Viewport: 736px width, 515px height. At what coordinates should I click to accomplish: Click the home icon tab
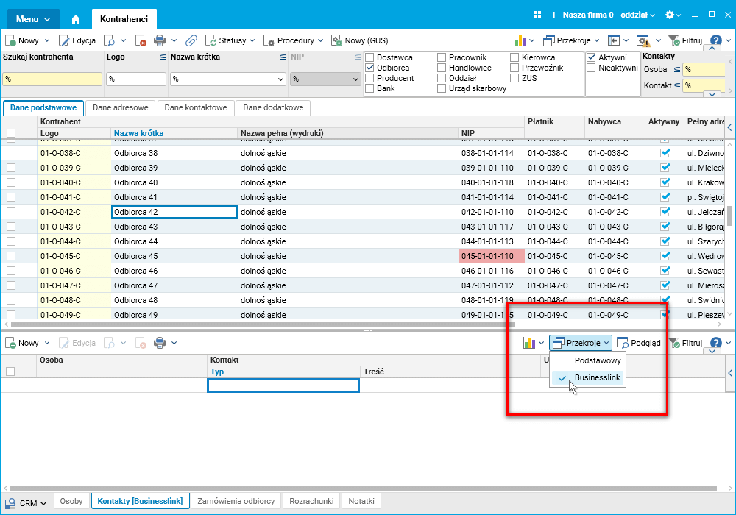click(x=76, y=18)
